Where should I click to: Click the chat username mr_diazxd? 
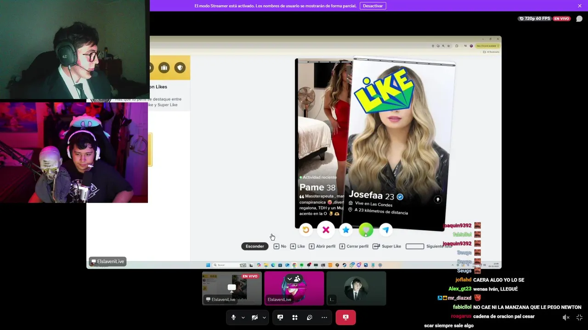point(459,298)
